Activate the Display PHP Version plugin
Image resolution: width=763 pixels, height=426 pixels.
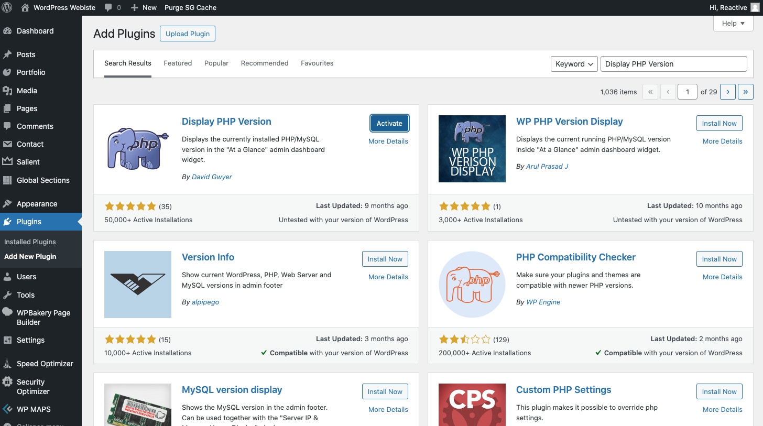coord(389,124)
